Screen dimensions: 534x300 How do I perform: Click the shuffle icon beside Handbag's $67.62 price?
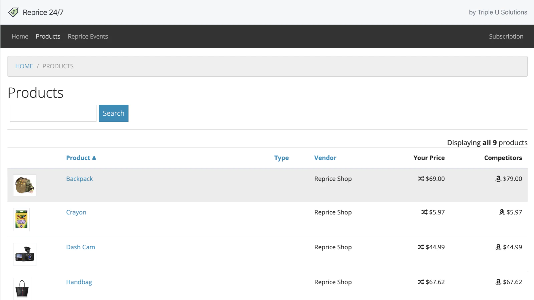click(x=421, y=282)
